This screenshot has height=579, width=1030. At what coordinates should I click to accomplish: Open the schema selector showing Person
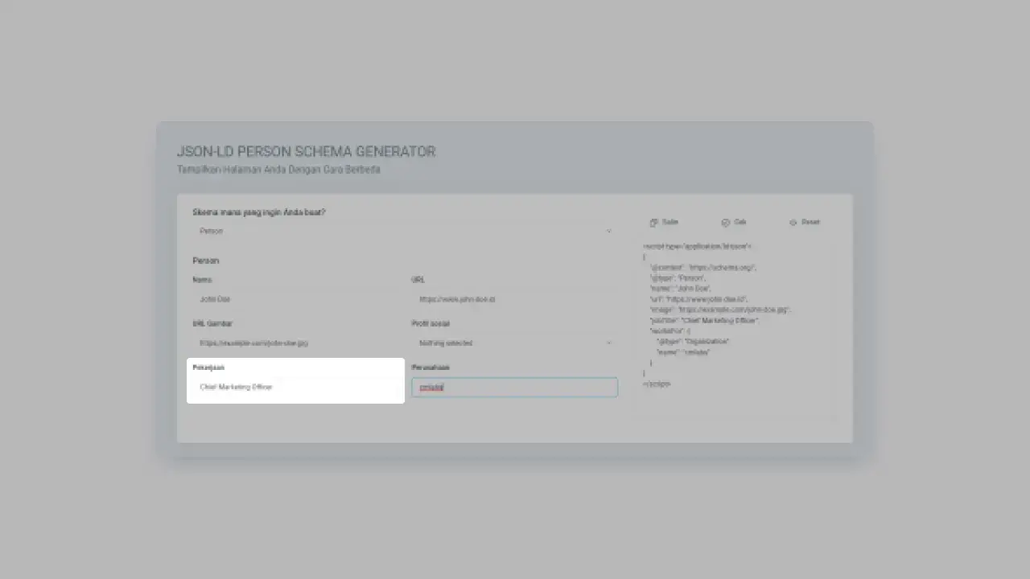pos(402,232)
